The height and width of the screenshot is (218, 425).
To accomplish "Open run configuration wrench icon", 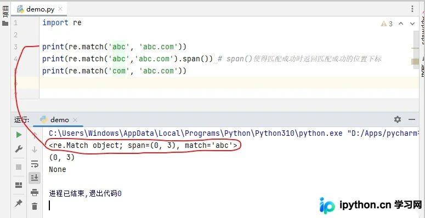I will 19,149.
